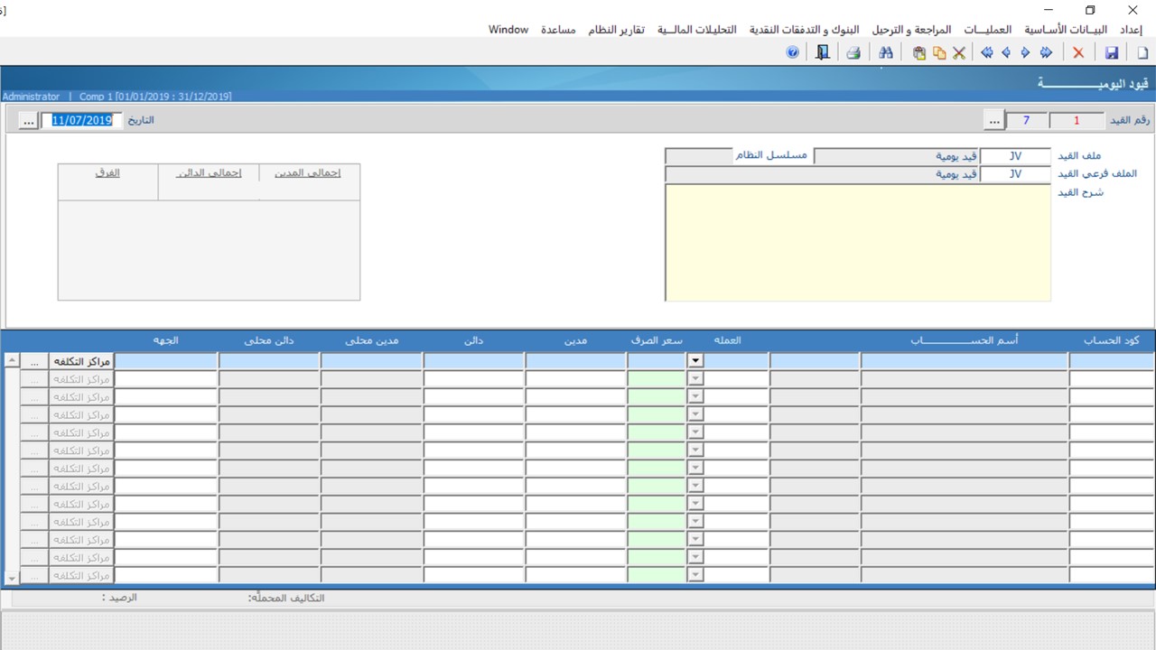Open the currency dropdown in the first grid row
Screen dimensions: 1156x650
point(695,361)
